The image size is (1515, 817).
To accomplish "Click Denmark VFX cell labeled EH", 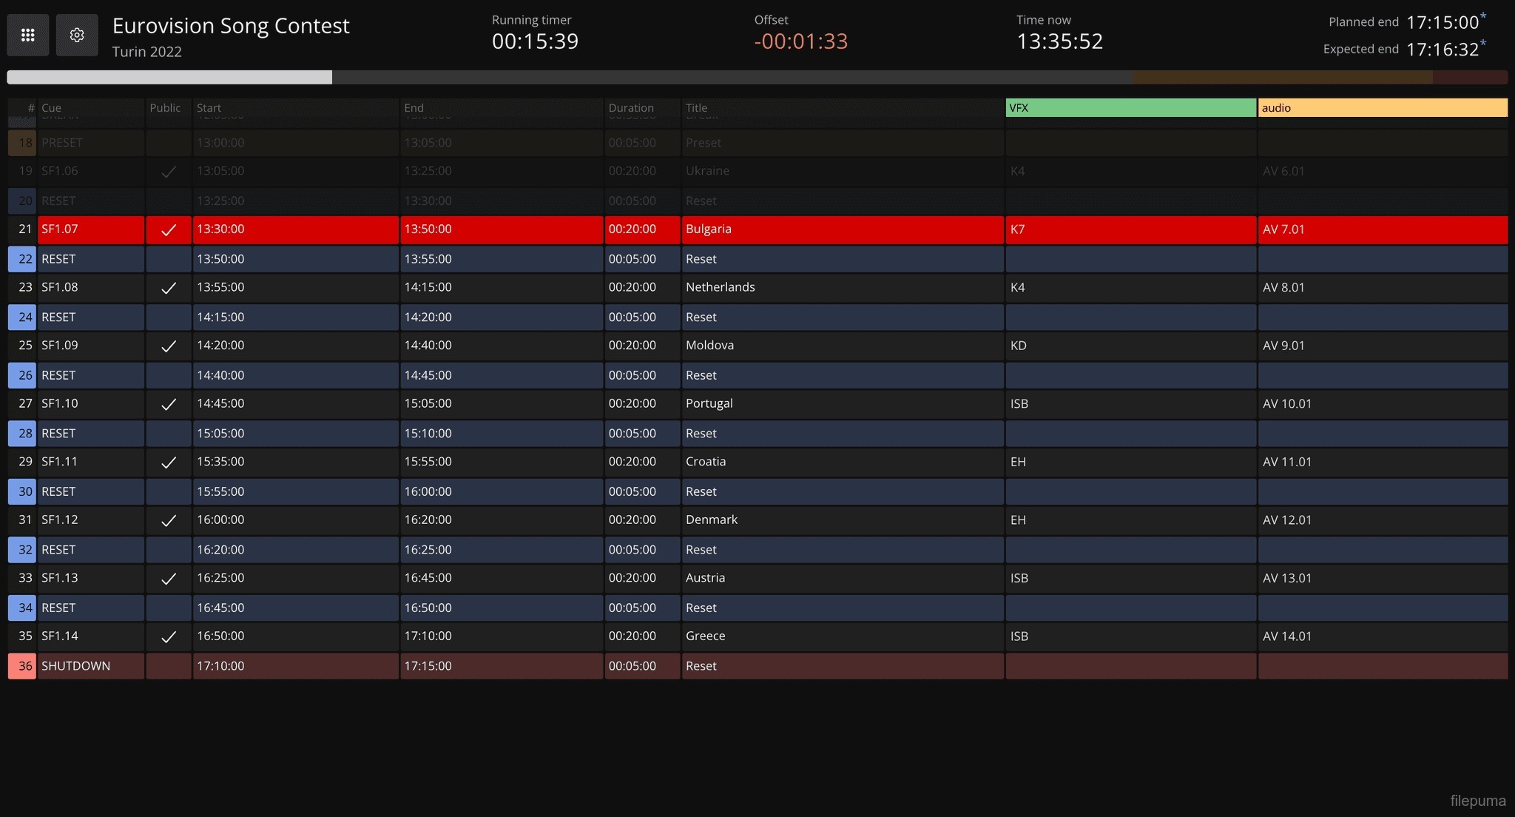I will click(1018, 520).
